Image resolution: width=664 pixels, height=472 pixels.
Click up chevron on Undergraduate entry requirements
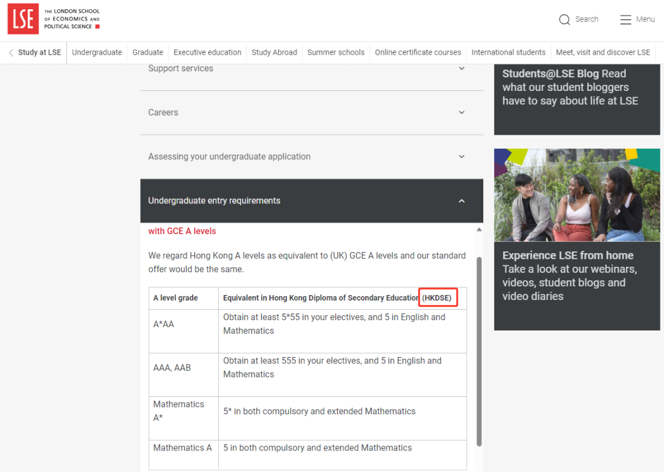coord(462,200)
